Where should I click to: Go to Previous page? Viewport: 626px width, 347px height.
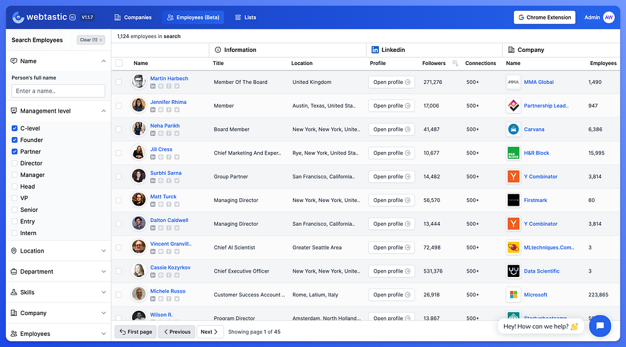177,332
